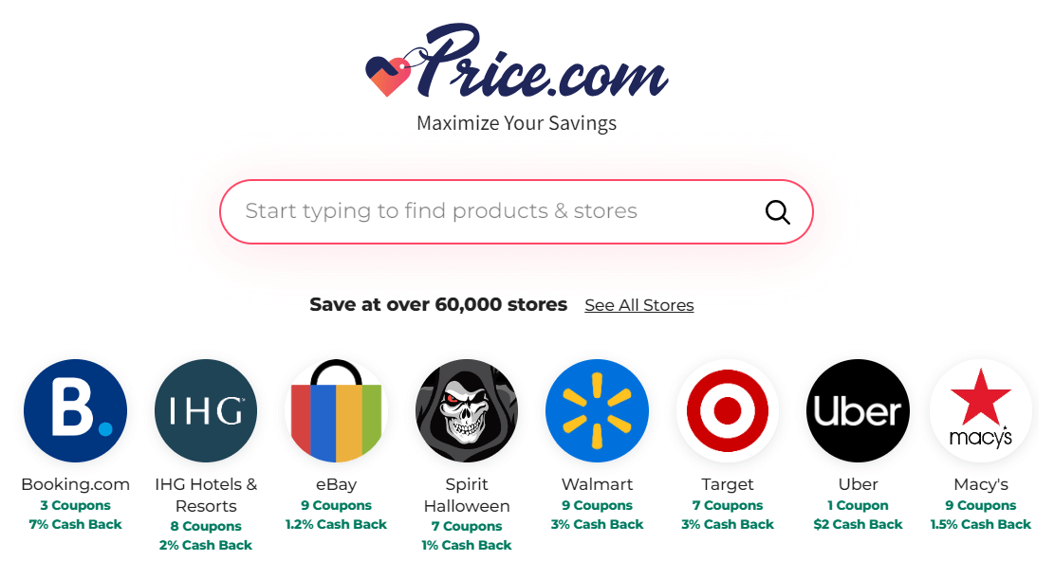Click Uber $2 Cash Back text
This screenshot has height=561, width=1054.
pos(858,524)
